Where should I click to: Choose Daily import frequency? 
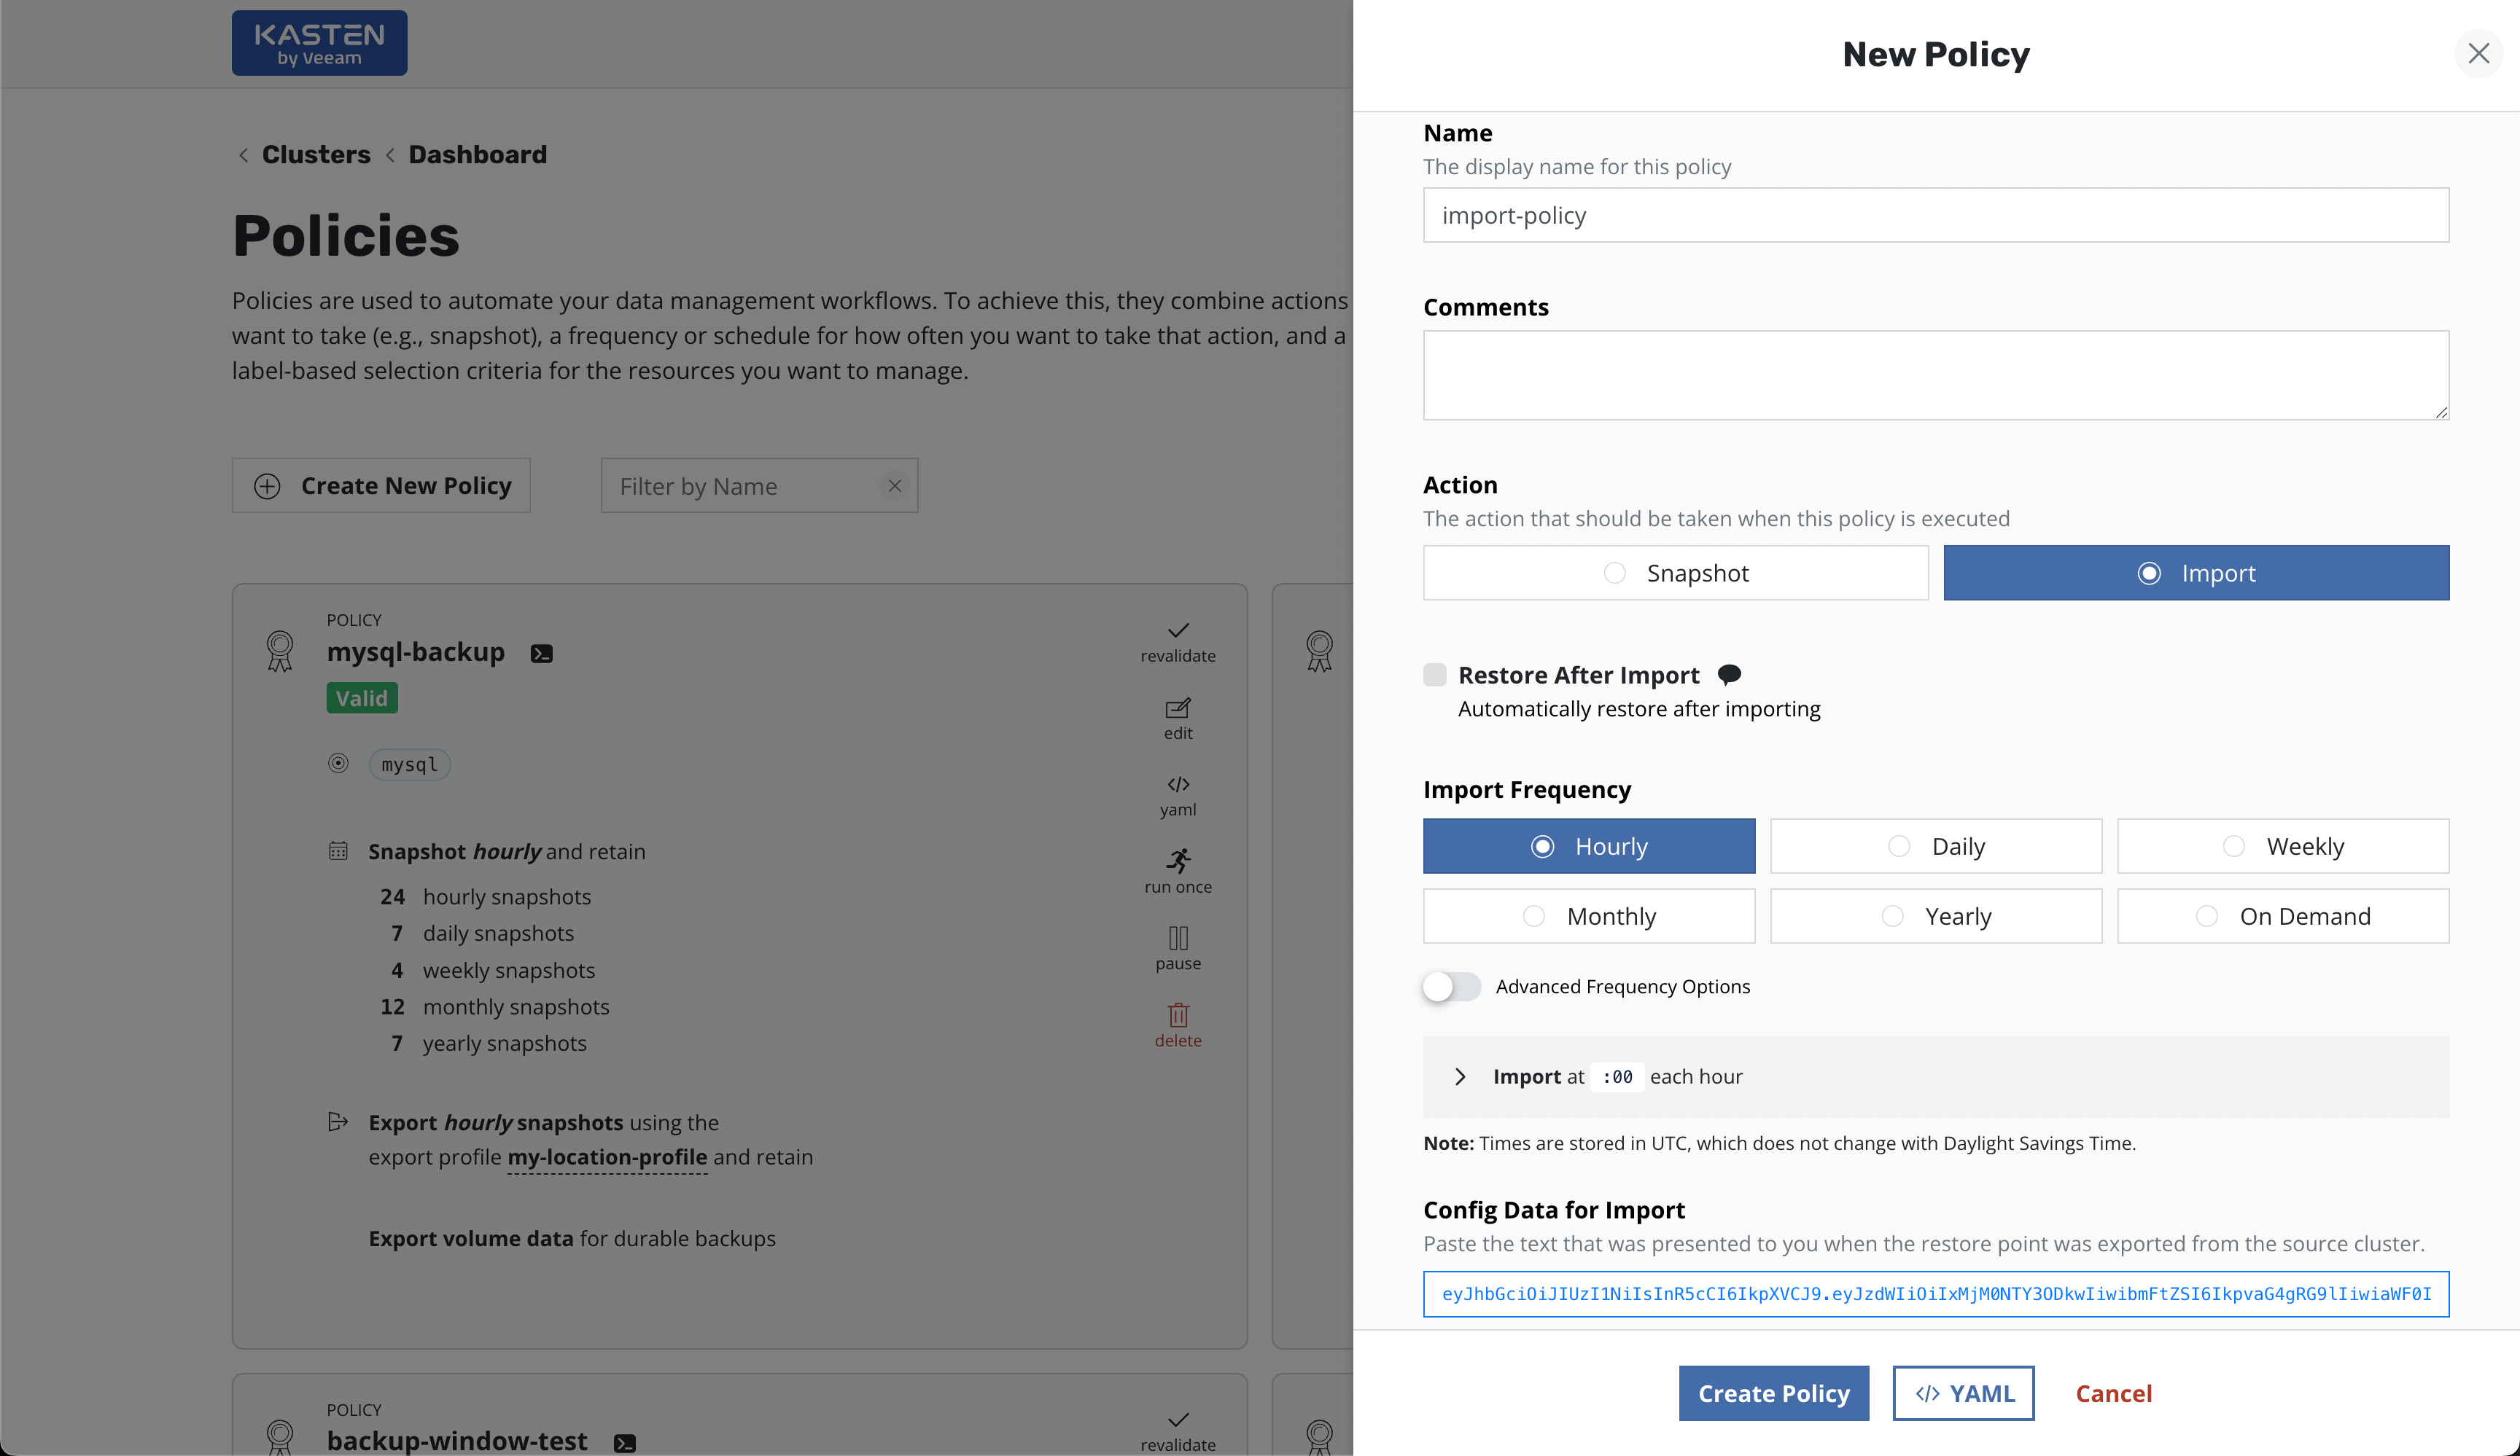(1936, 847)
